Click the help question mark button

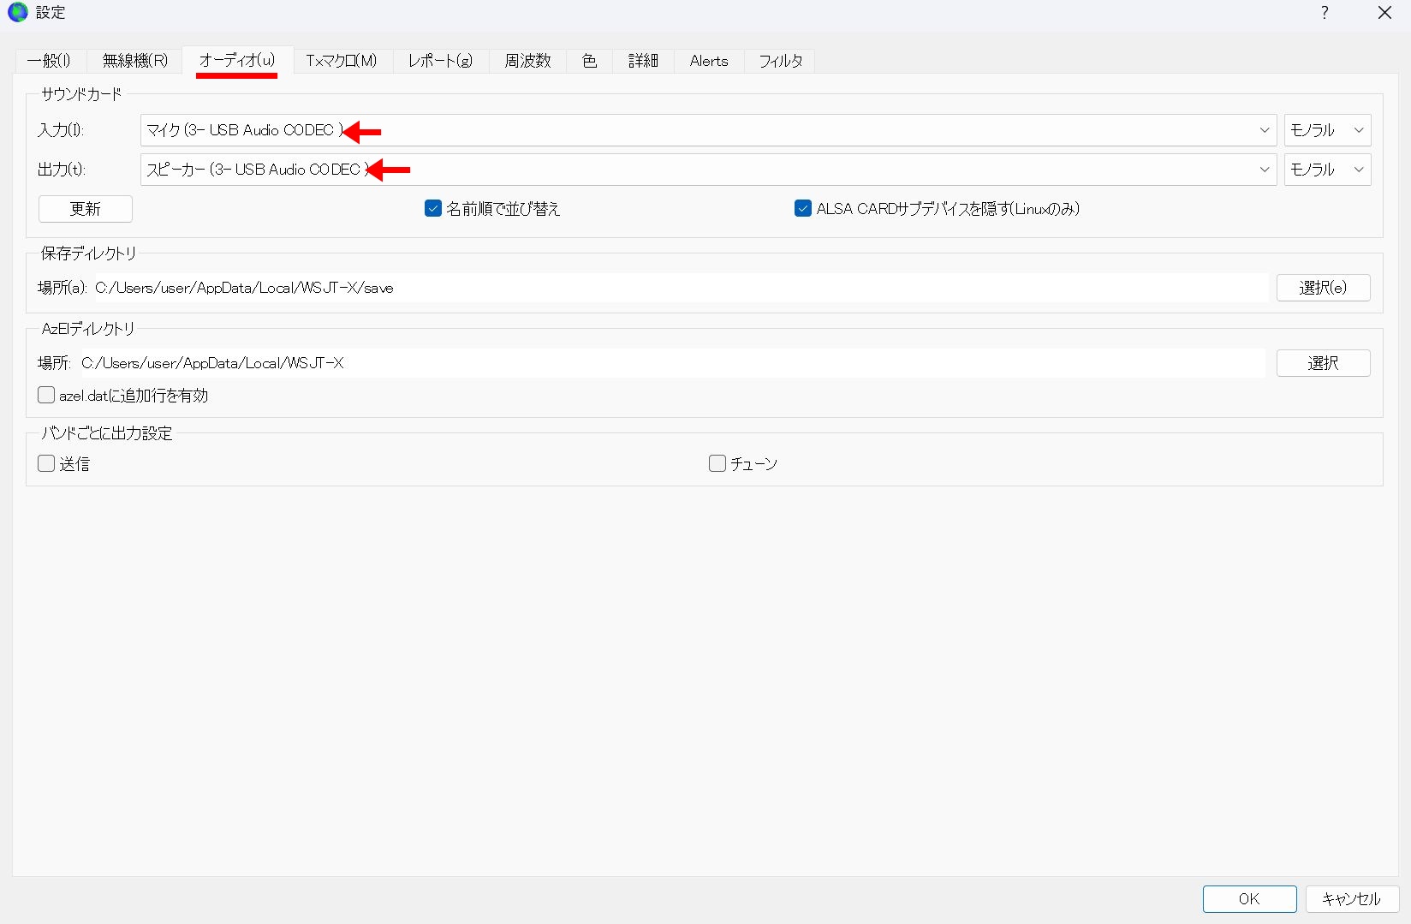tap(1325, 13)
